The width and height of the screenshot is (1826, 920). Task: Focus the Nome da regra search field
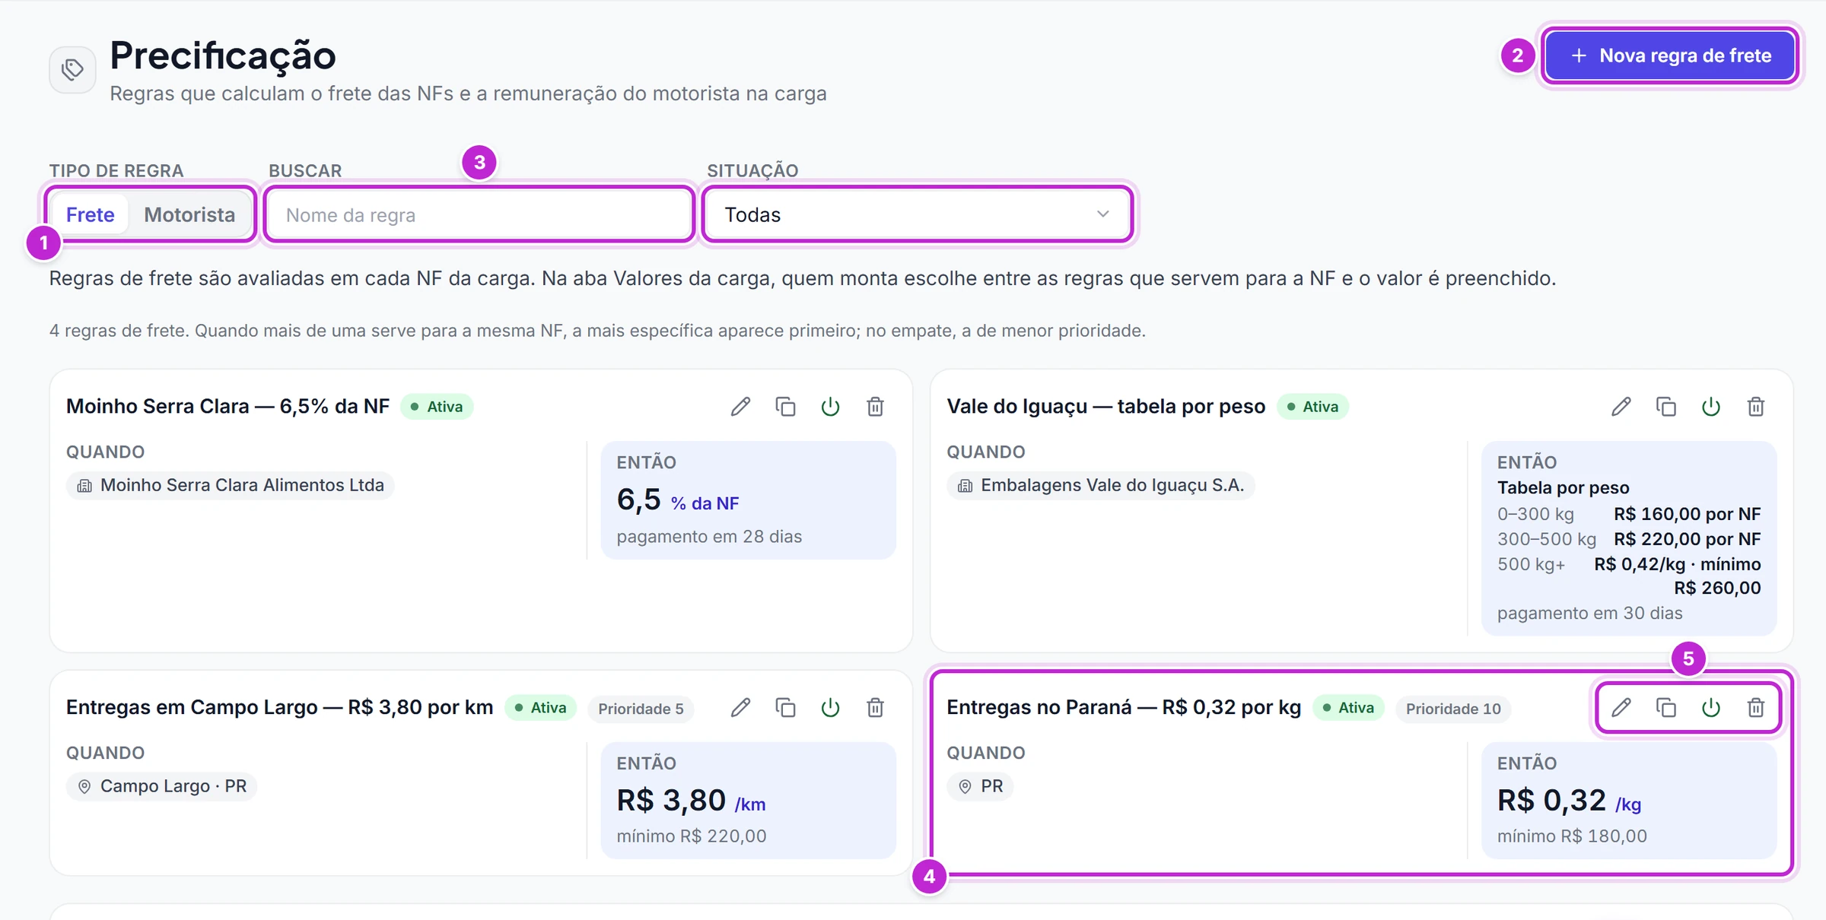coord(479,215)
